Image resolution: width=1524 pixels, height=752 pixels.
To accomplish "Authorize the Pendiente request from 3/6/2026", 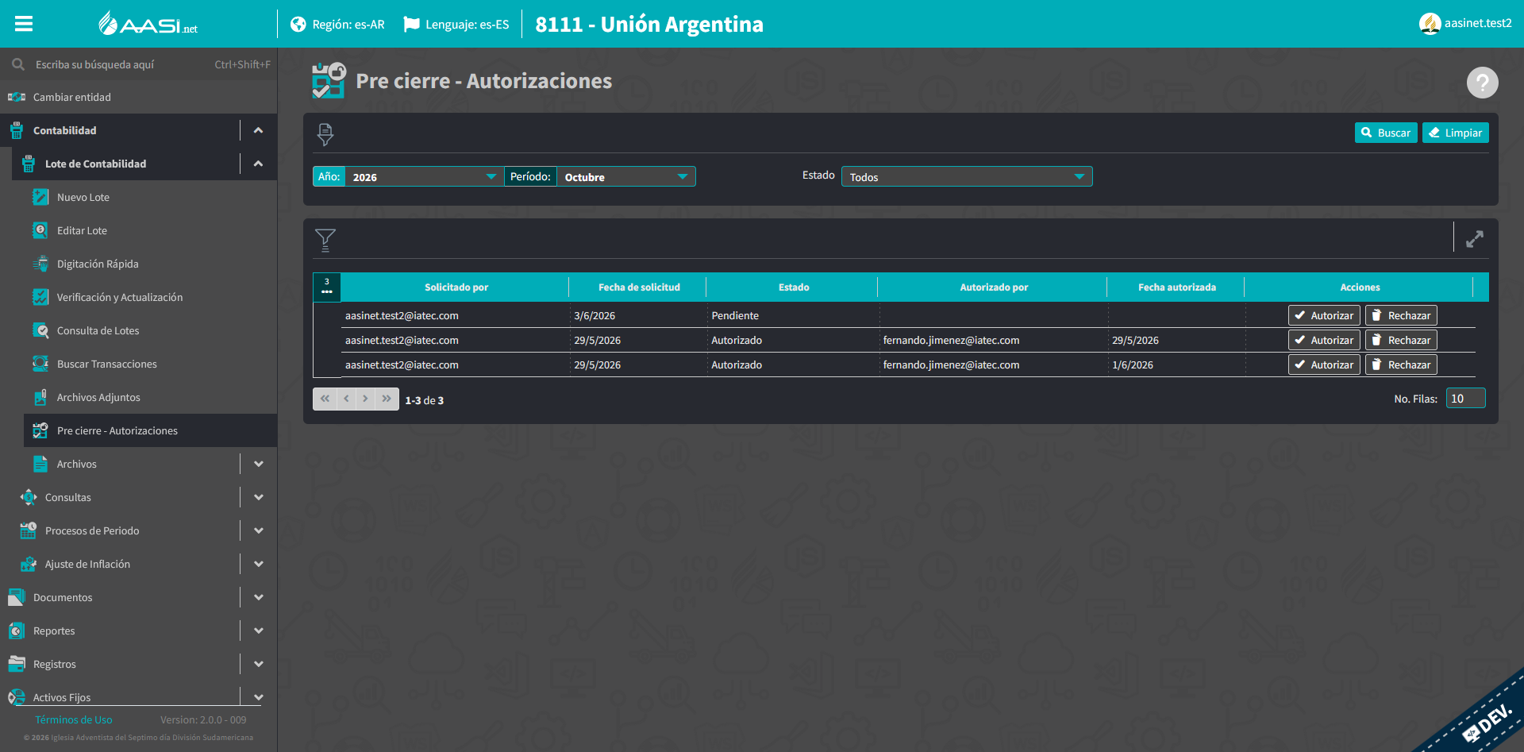I will 1324,315.
